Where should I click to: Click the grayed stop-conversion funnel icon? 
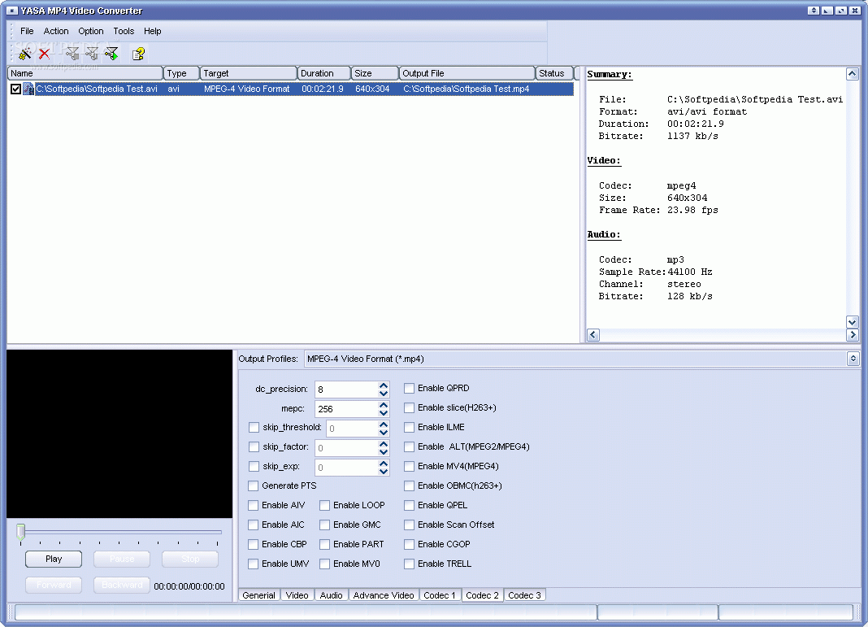[x=72, y=53]
